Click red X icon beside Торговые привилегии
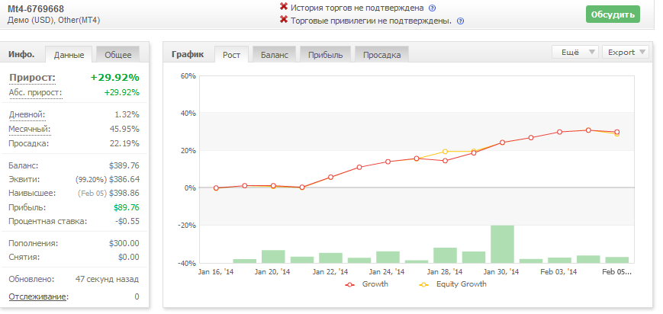The height and width of the screenshot is (314, 663). point(284,20)
